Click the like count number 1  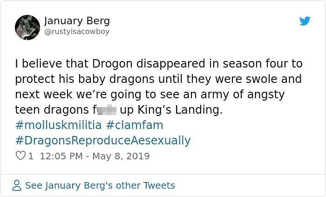click(31, 156)
